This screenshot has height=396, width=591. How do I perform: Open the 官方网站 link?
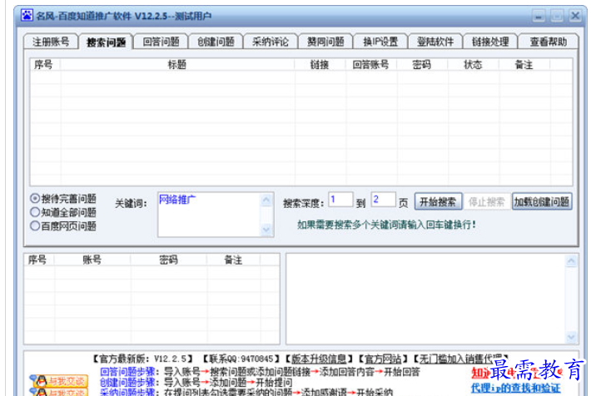(x=383, y=359)
